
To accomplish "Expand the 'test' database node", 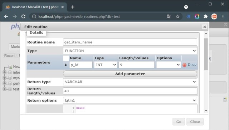I will pyautogui.click(x=5, y=89).
